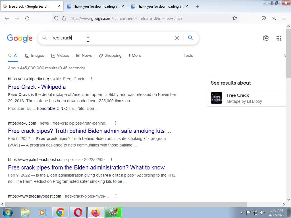Open the volume speaker icon
This screenshot has height=218, width=291.
262,212
